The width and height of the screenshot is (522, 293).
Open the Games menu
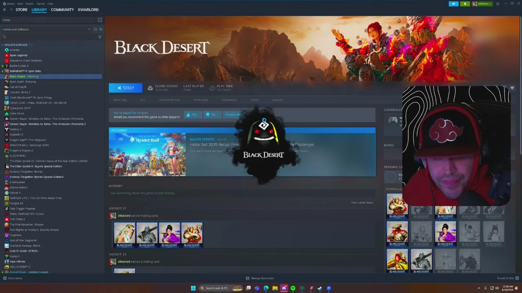click(x=41, y=4)
